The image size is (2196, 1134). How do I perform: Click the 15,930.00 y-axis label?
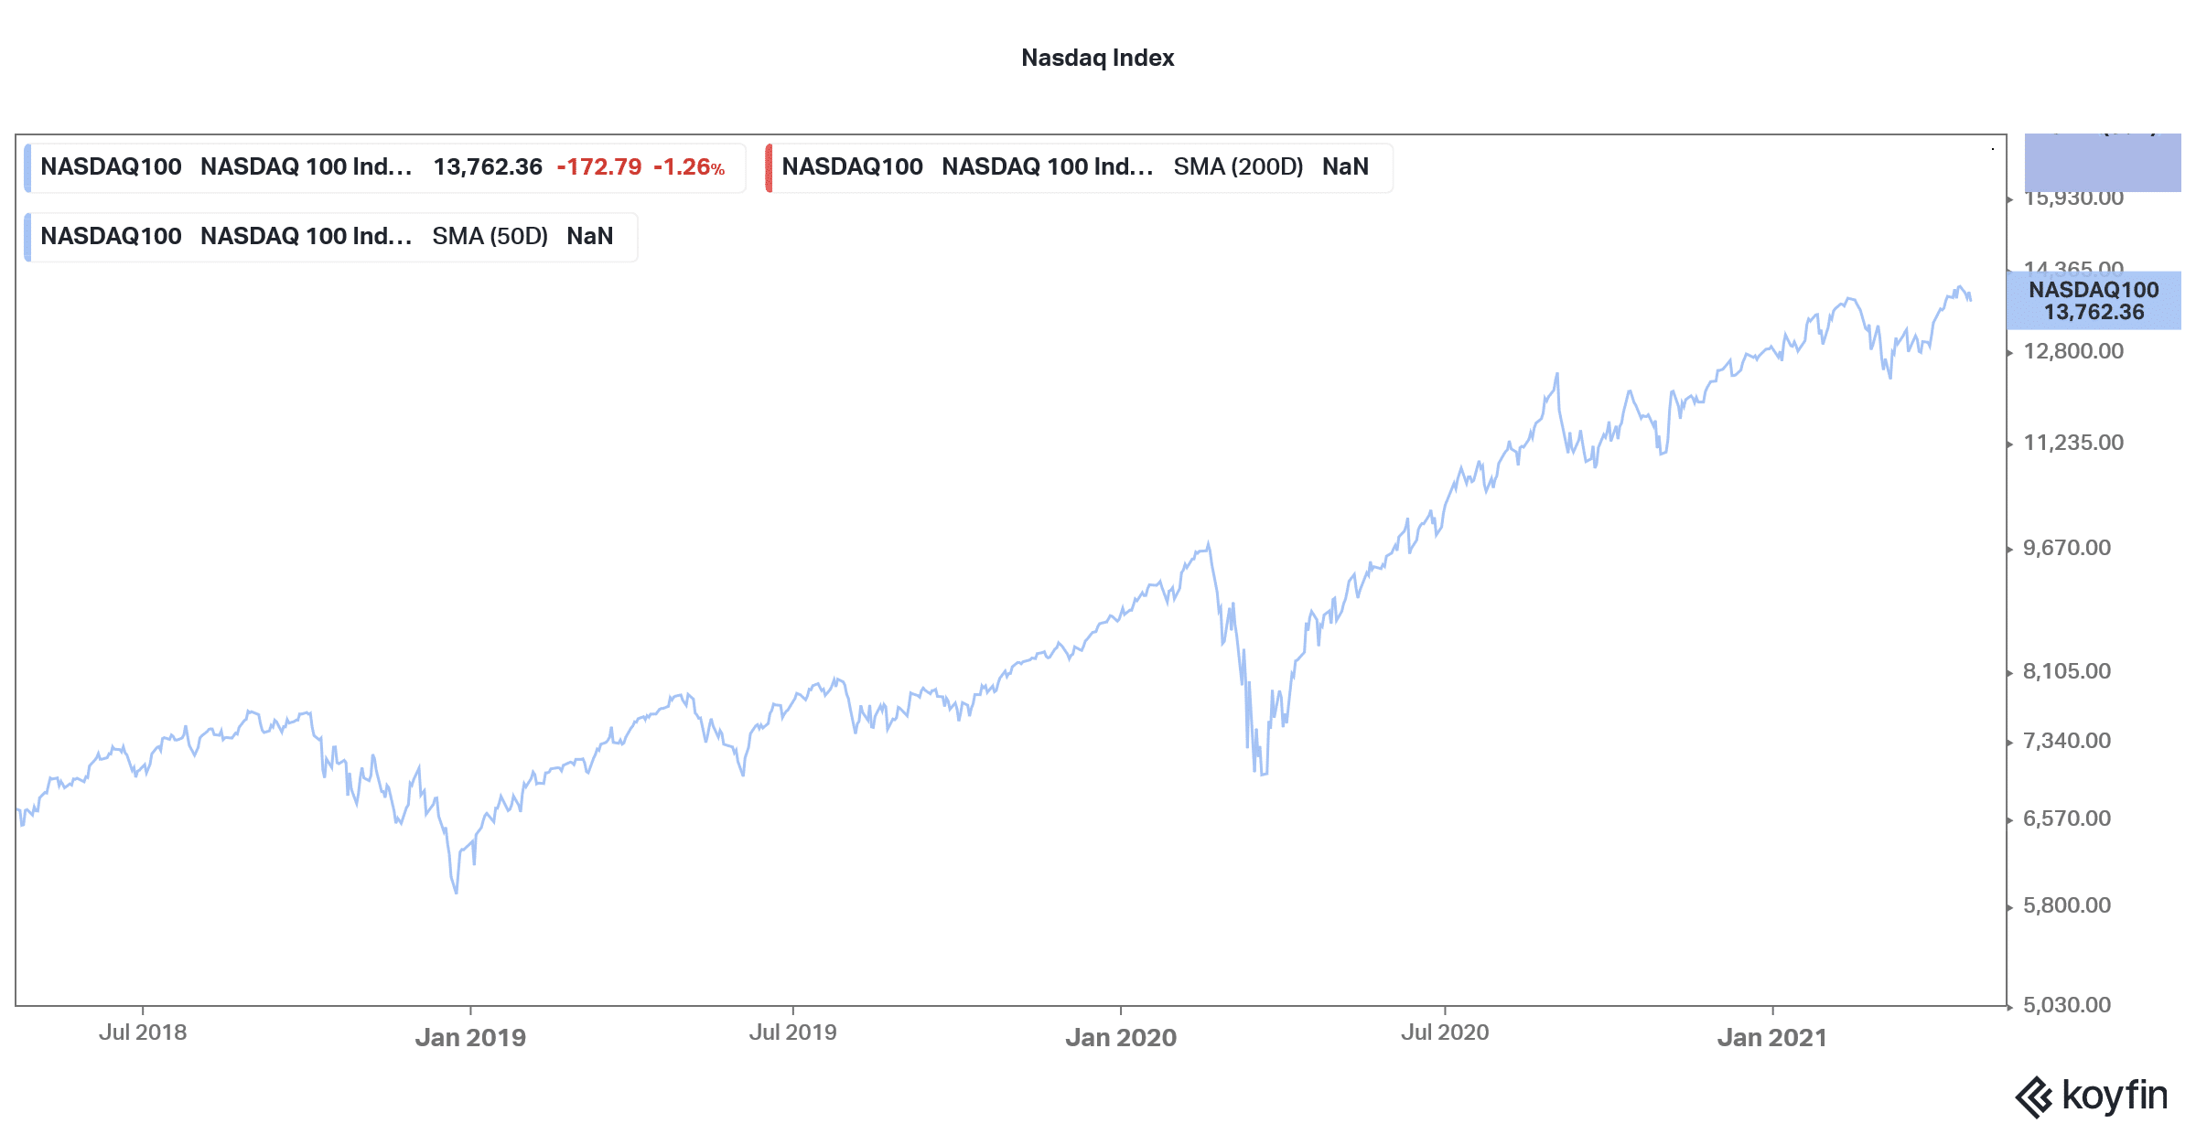[x=2073, y=199]
